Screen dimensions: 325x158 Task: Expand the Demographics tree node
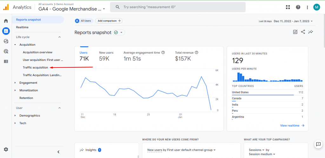[15, 115]
